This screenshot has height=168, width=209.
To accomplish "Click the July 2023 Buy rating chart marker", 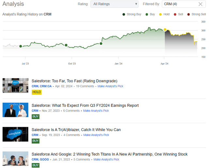I will pos(21,46).
